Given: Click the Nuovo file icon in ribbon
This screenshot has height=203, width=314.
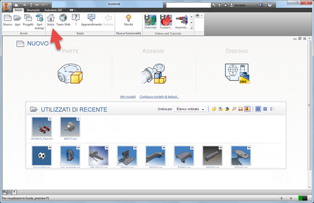Looking at the screenshot, I should click(8, 20).
